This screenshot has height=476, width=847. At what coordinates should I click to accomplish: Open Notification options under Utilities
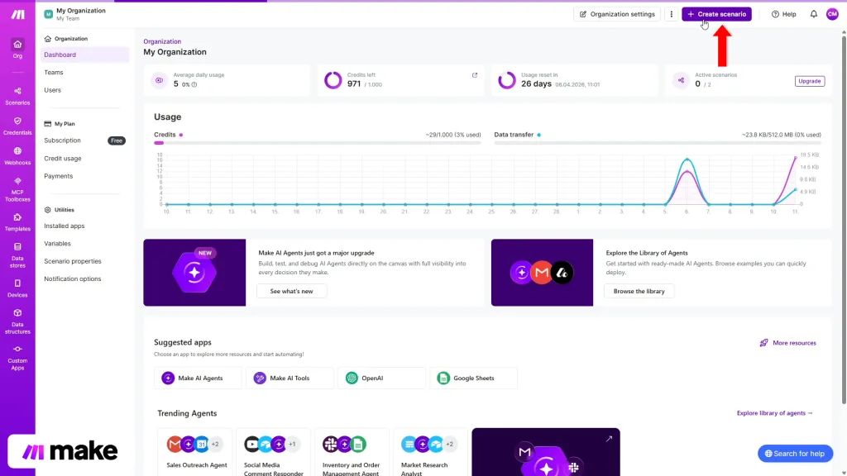pos(73,279)
